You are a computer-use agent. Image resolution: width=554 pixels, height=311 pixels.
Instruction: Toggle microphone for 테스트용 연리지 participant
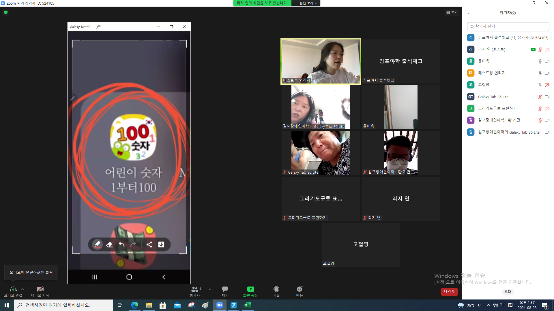pyautogui.click(x=540, y=73)
